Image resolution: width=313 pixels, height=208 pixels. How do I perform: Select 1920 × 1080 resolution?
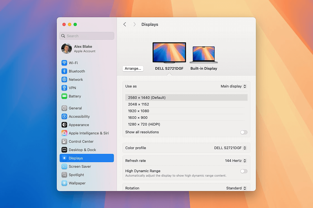coord(187,111)
